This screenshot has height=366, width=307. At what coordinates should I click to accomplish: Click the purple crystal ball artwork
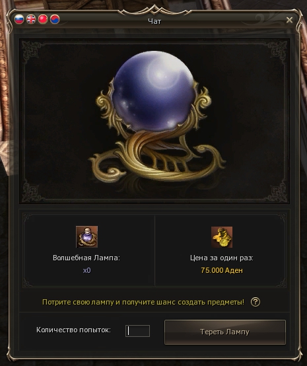coord(154,91)
